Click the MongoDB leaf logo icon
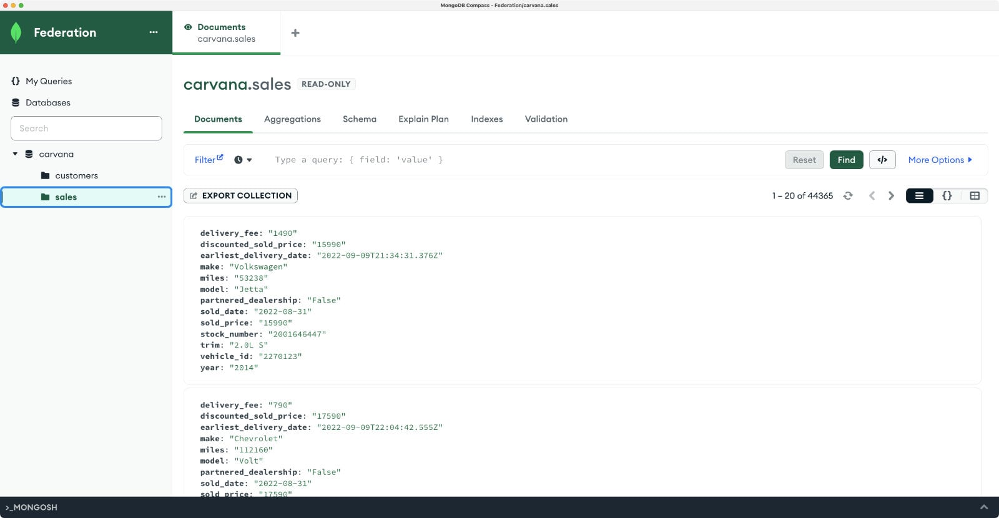The width and height of the screenshot is (999, 518). [x=16, y=32]
